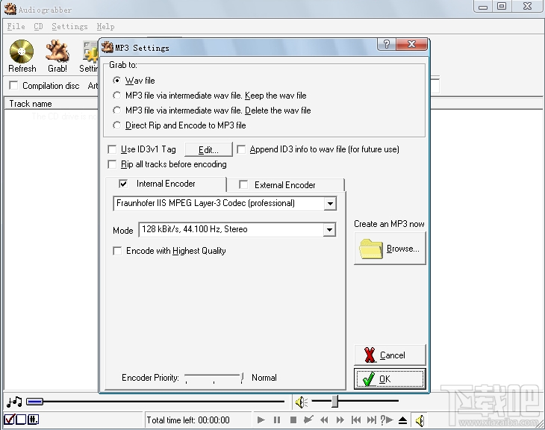545x430 pixels.
Task: Click the number-sign track selection icon
Action: point(33,420)
